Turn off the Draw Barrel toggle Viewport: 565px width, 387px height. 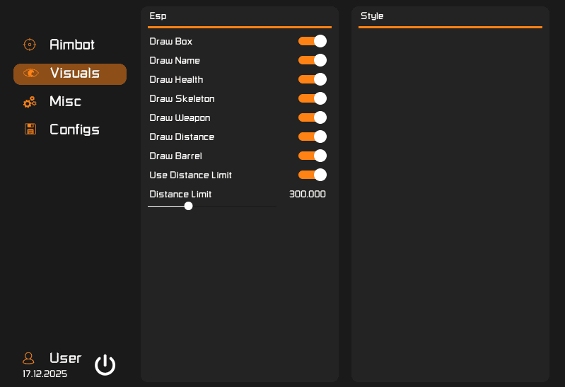coord(312,156)
